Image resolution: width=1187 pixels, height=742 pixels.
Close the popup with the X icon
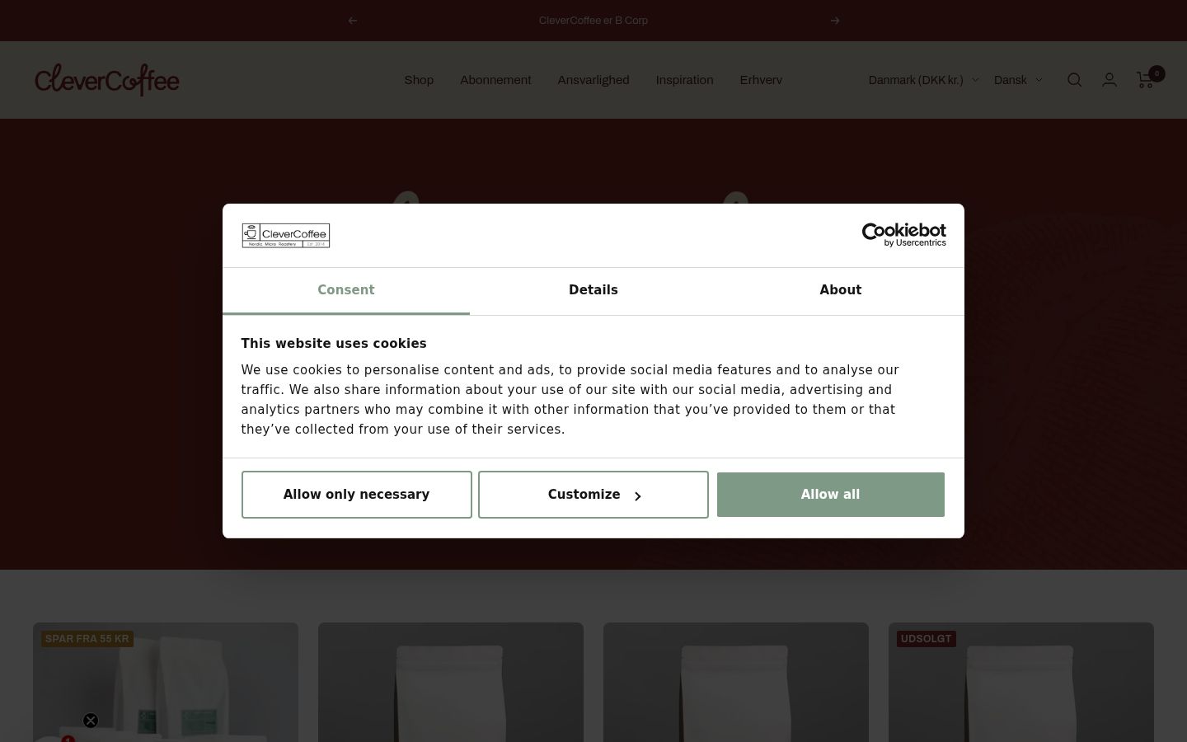pyautogui.click(x=91, y=721)
